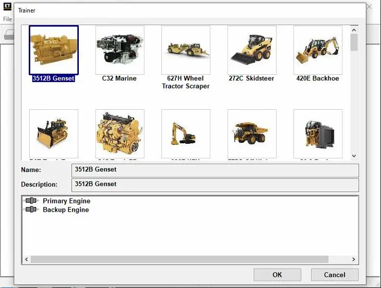The height and width of the screenshot is (288, 381).
Task: Choose the yellow industrial engine thumbnail
Action: pos(120,134)
